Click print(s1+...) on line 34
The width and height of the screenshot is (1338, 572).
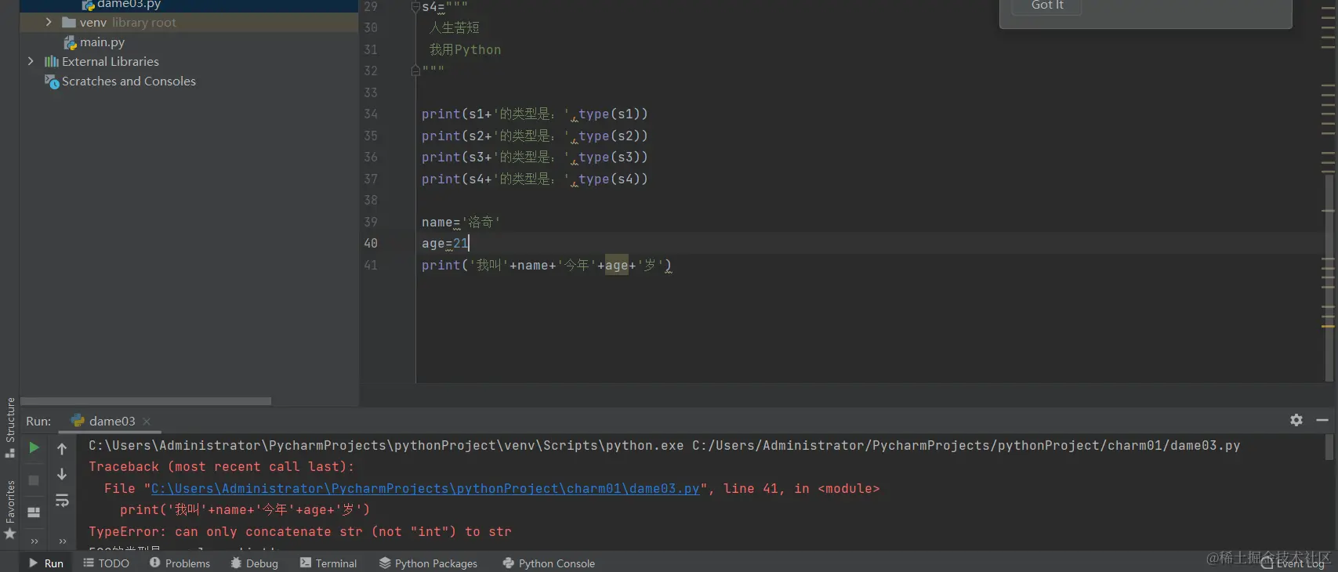[x=535, y=114]
